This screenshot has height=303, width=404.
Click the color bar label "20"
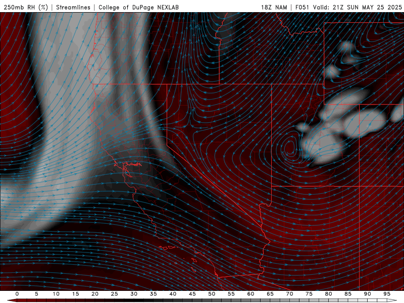[x=95, y=294]
